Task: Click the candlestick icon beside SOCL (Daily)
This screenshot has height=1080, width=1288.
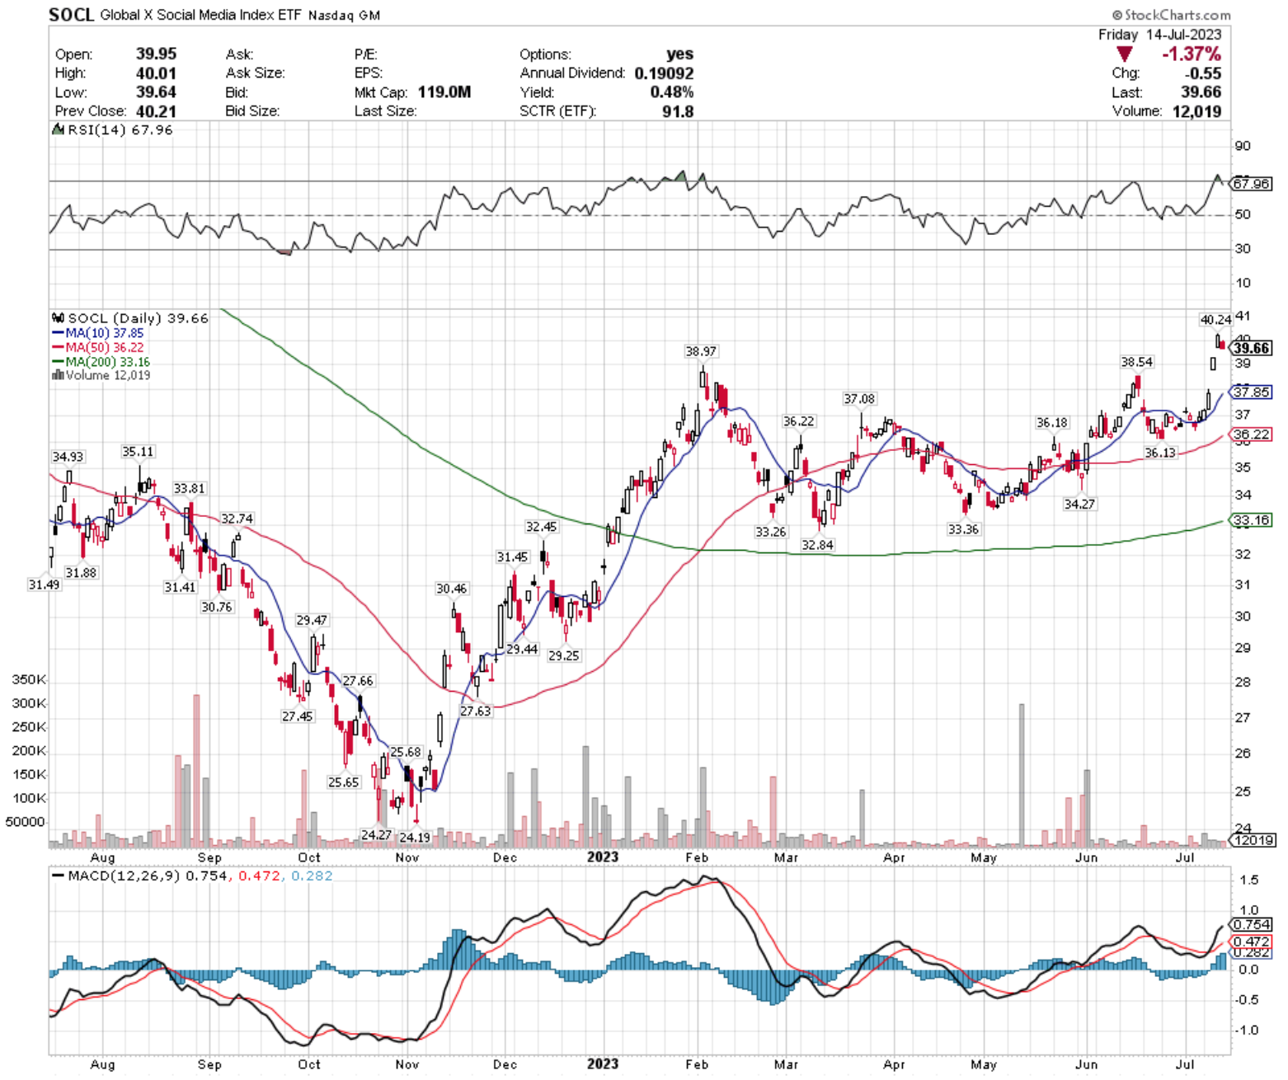Action: tap(58, 318)
